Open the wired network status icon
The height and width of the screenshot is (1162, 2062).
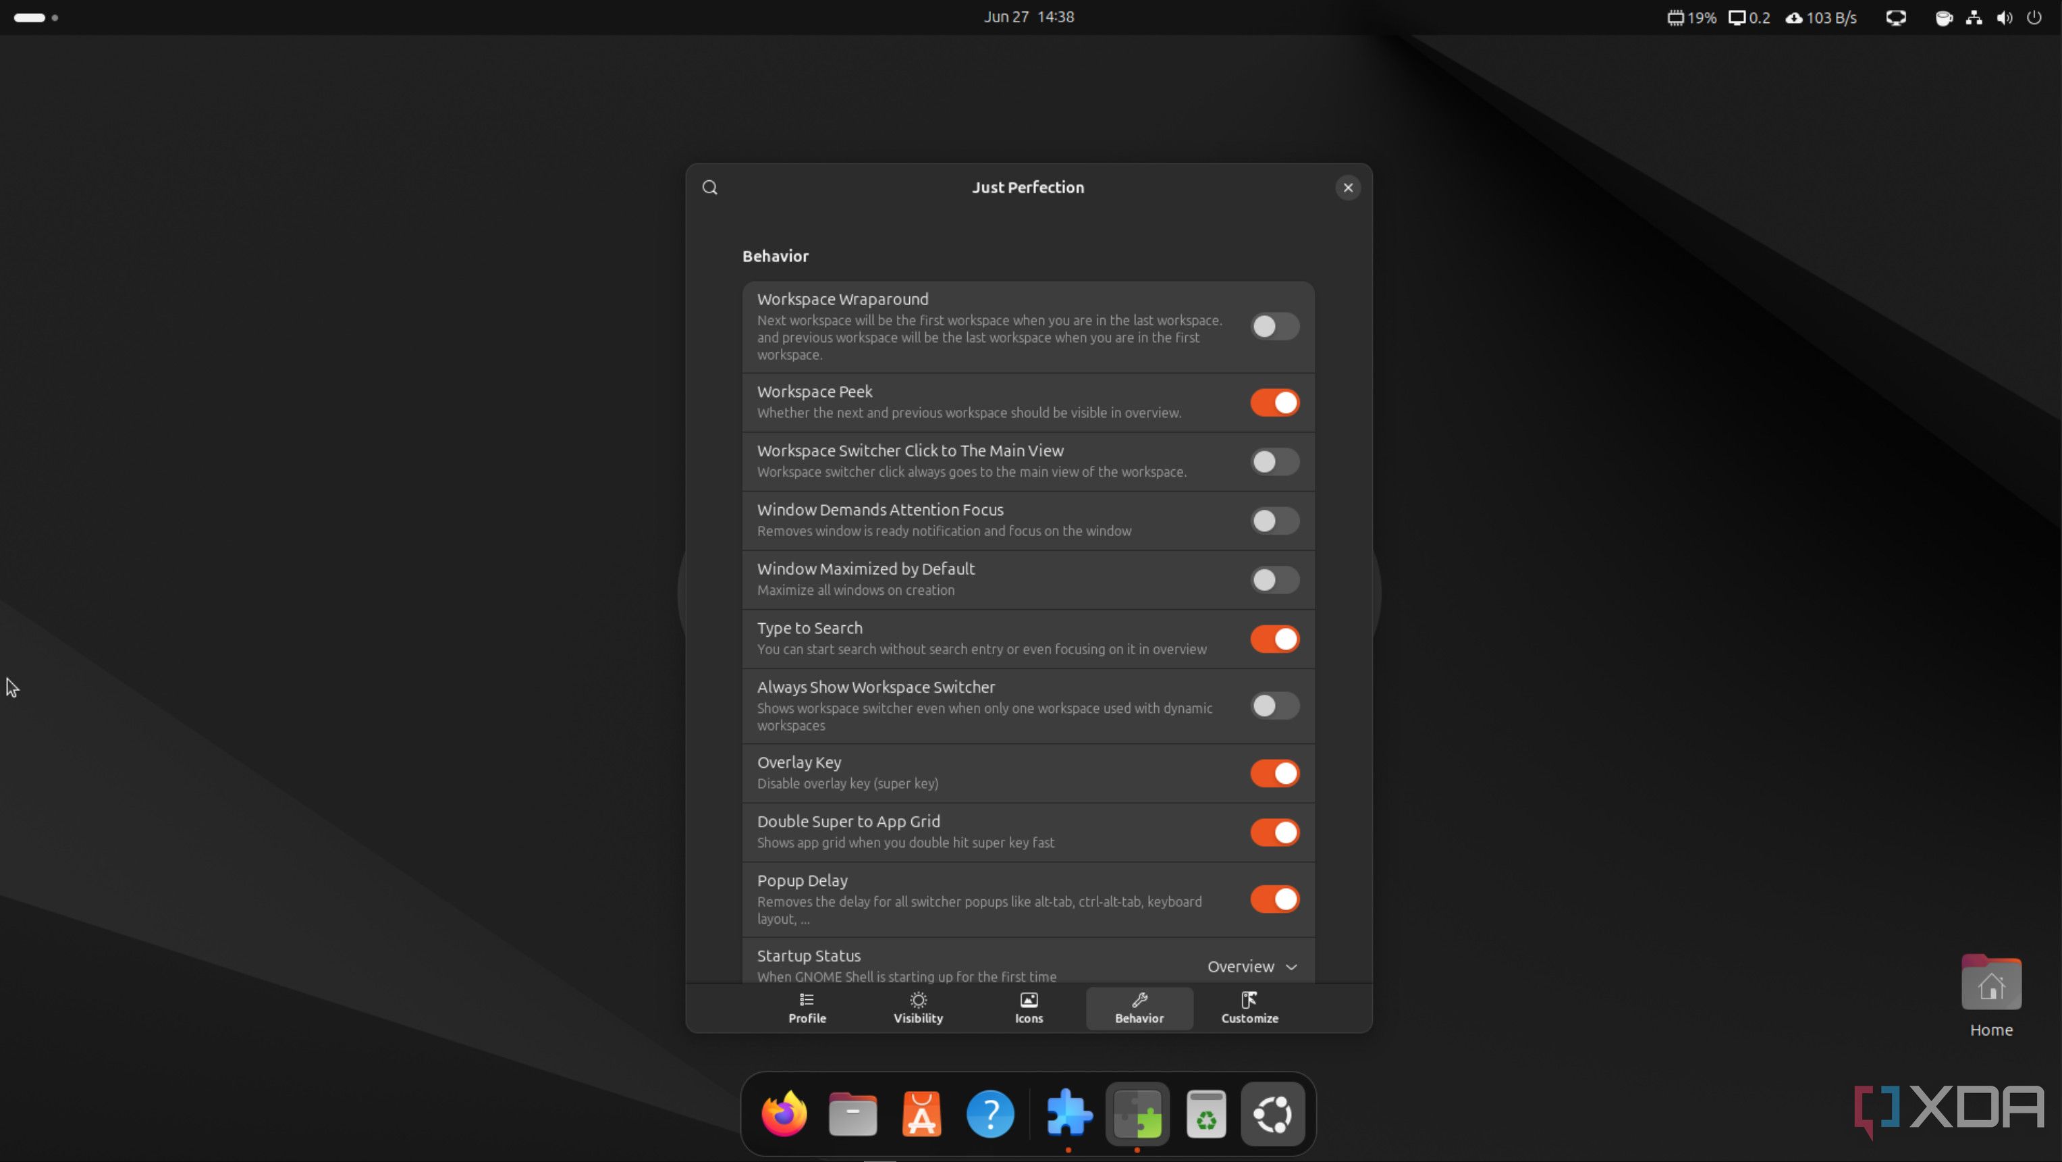1974,18
